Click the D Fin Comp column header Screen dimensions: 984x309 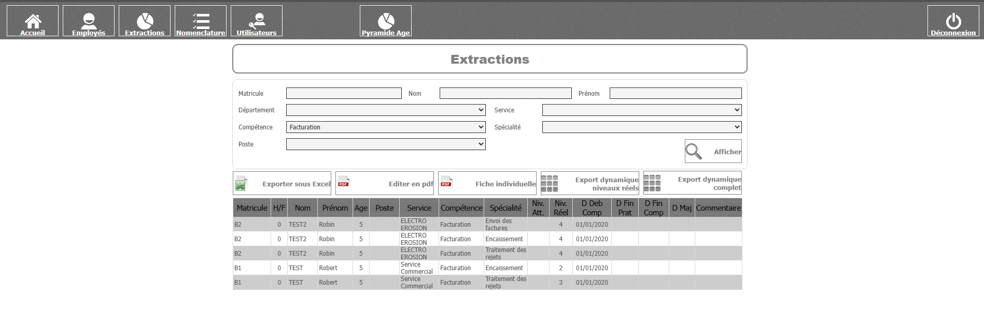point(654,208)
